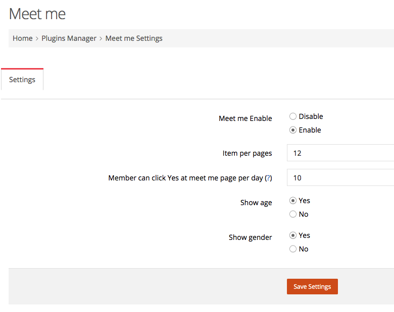Focus the Item per pages field
The height and width of the screenshot is (312, 394).
[340, 153]
